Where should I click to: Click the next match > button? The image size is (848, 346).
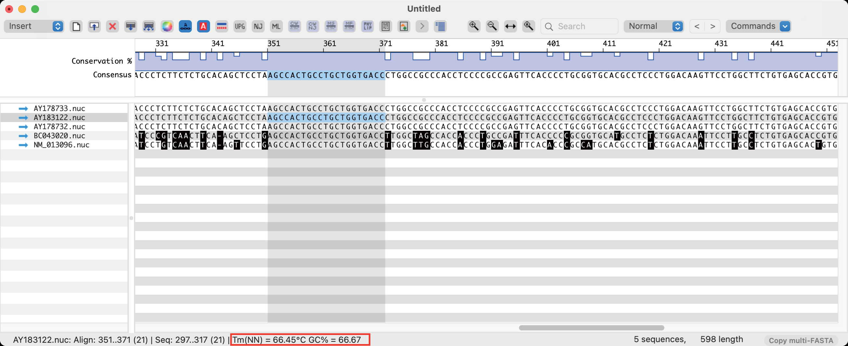point(713,26)
